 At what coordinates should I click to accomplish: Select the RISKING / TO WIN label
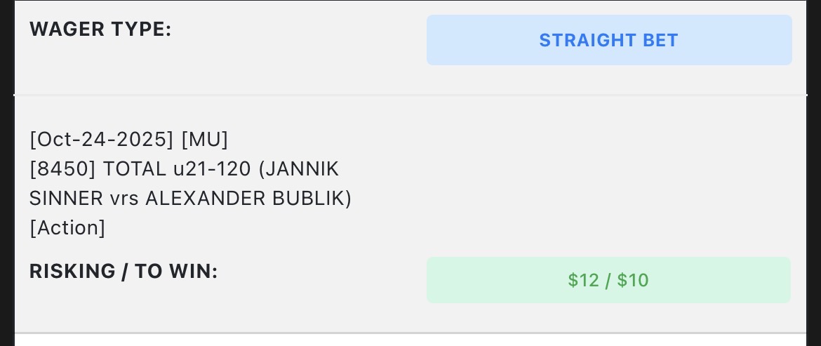tap(124, 272)
